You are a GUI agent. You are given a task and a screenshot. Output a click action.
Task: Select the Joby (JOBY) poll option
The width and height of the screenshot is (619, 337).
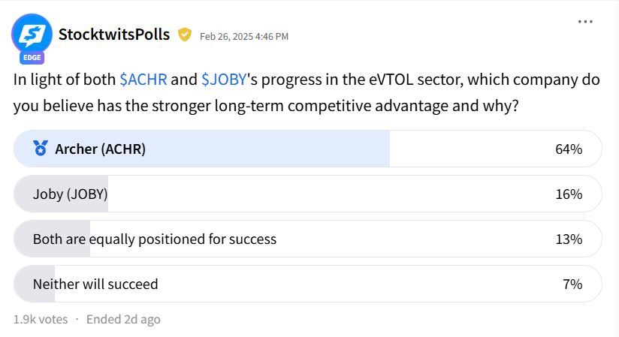(308, 194)
